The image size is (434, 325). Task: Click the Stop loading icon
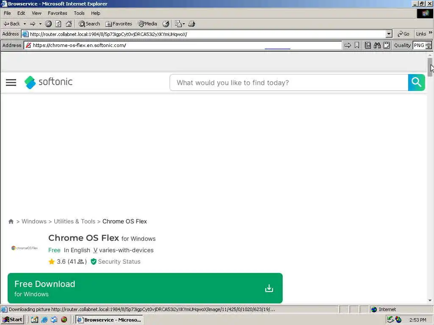[48, 24]
